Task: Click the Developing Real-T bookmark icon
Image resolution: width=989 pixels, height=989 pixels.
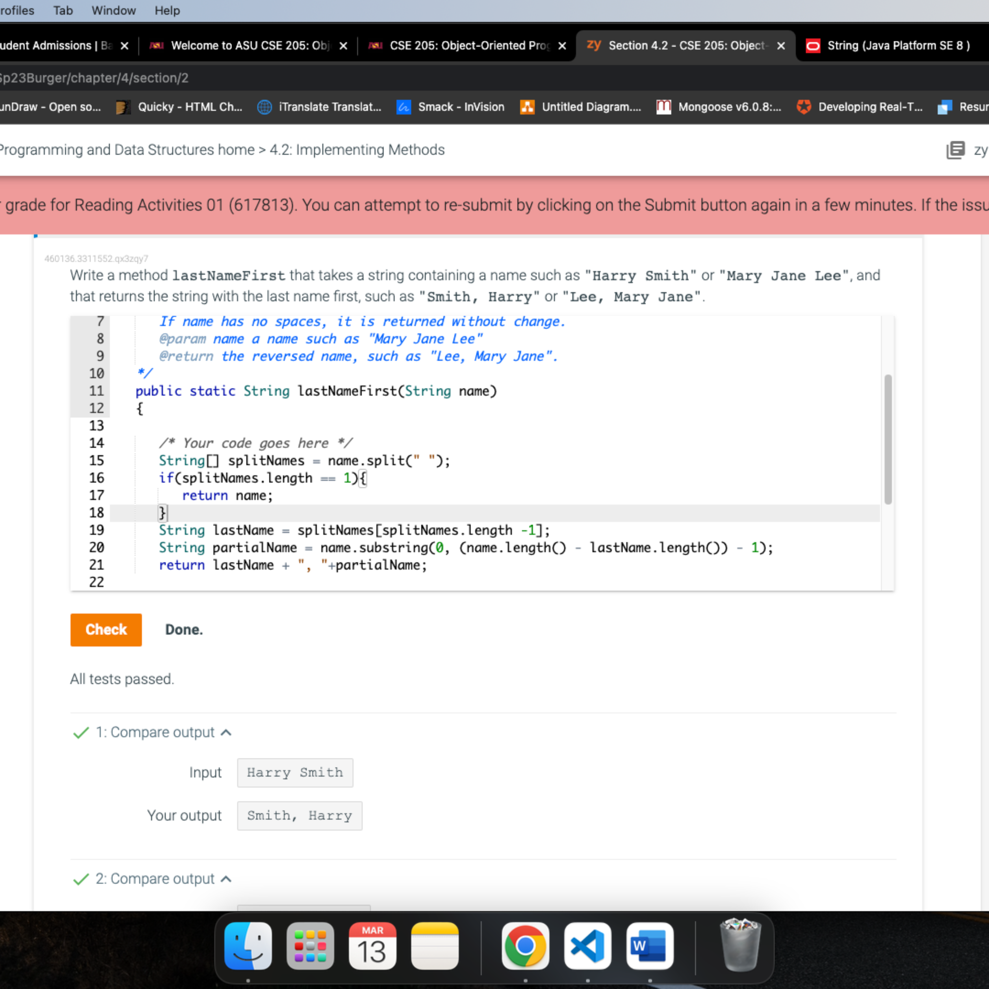Action: pos(804,107)
